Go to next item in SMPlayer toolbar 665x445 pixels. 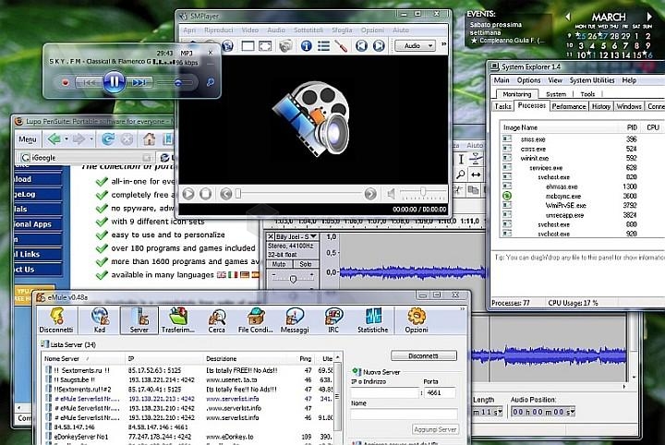pos(379,45)
